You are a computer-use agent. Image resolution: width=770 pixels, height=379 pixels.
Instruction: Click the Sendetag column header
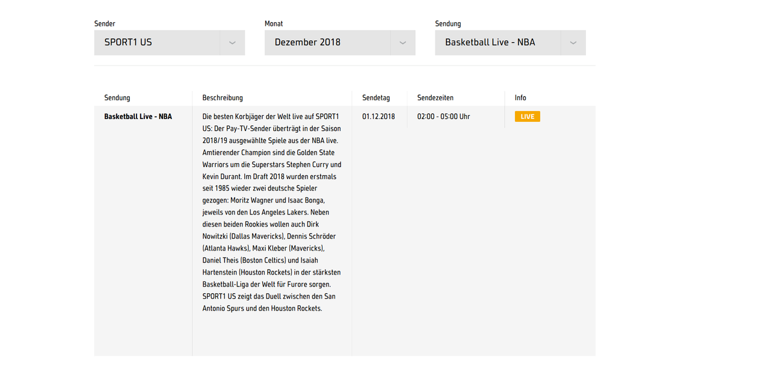click(376, 98)
